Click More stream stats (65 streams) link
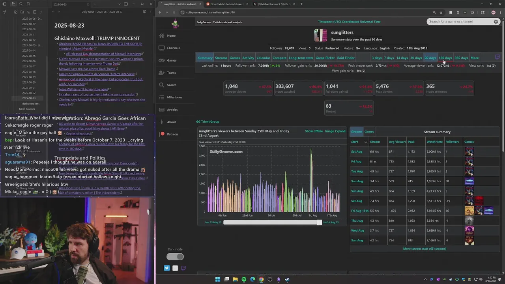 pos(425,249)
